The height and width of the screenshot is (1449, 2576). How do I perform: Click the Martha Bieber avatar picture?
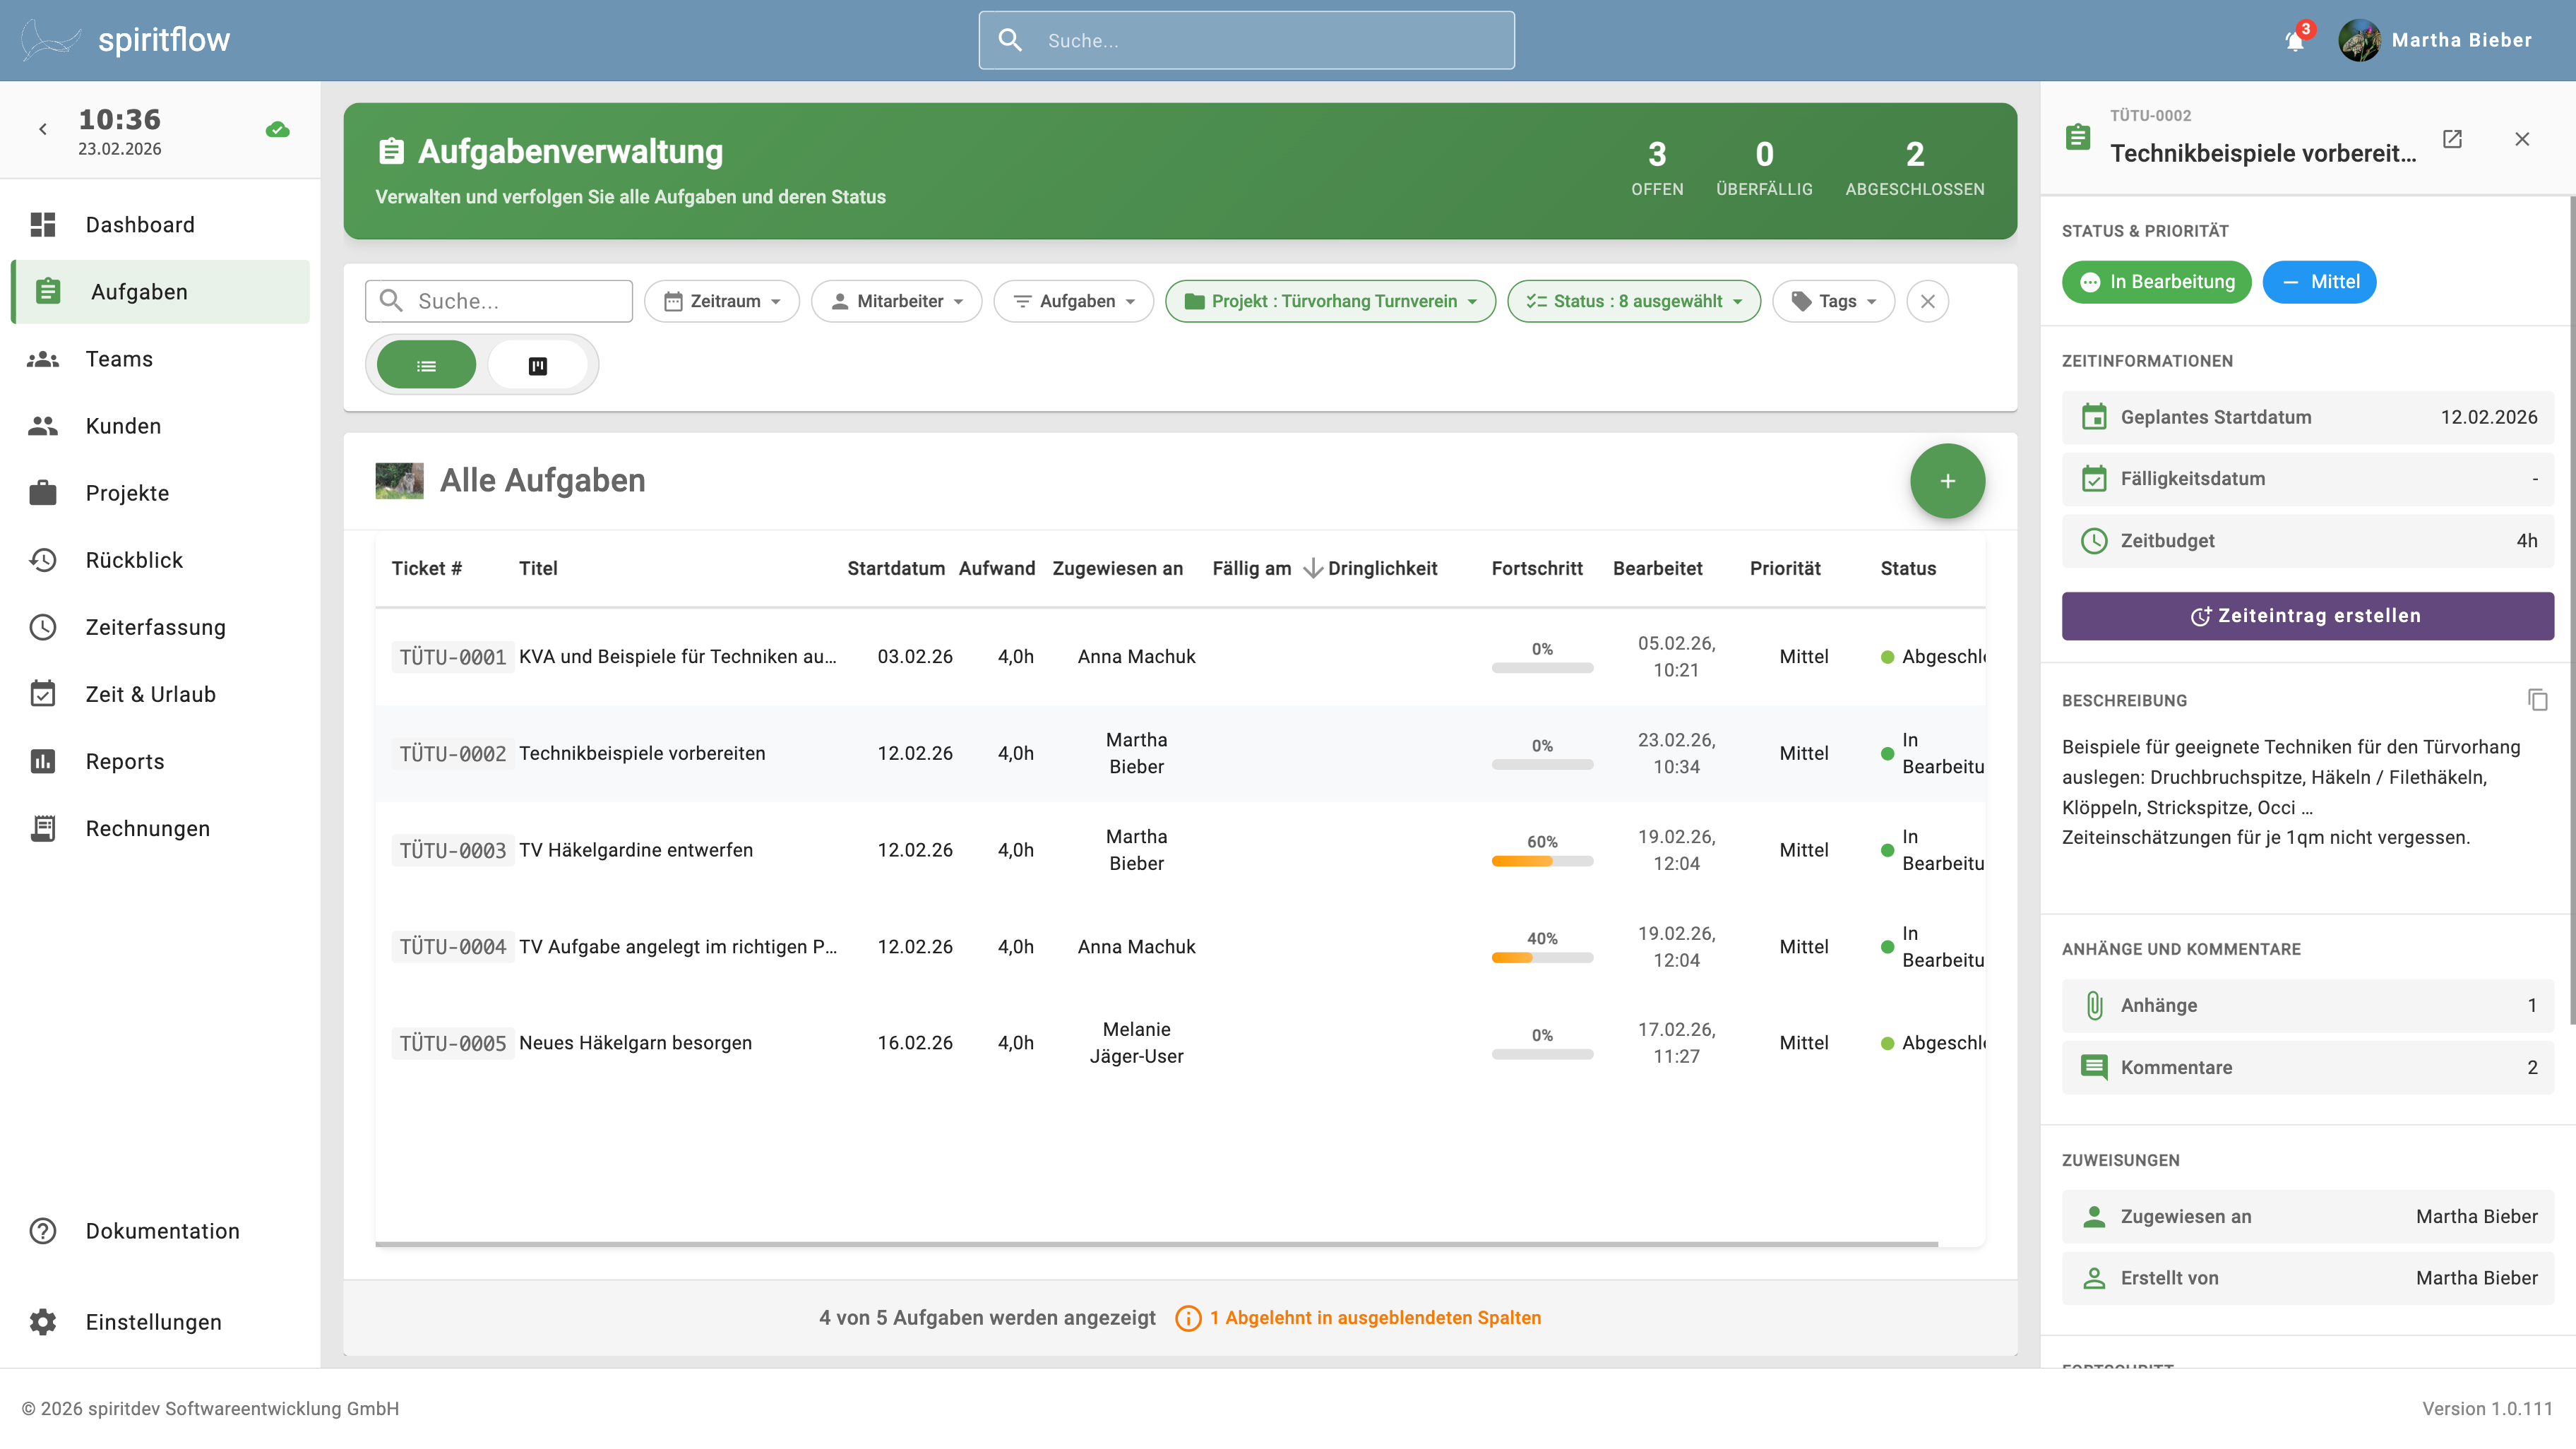pyautogui.click(x=2359, y=40)
